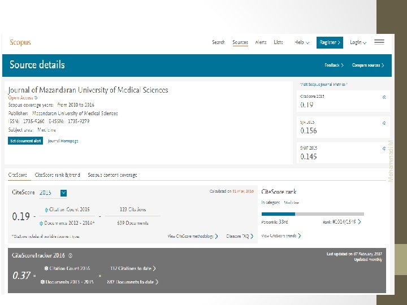Open the CiteScore FAQ link

pos(240,236)
